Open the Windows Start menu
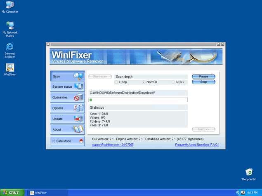Image resolution: width=262 pixels, height=196 pixels. [x=12, y=192]
